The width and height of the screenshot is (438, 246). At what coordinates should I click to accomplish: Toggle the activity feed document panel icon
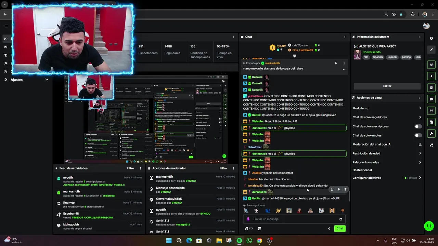pyautogui.click(x=431, y=88)
